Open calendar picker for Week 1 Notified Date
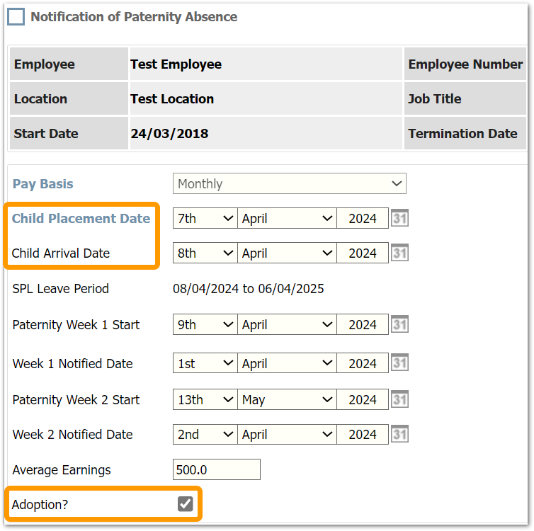Screen dimensions: 534x531 click(x=399, y=364)
